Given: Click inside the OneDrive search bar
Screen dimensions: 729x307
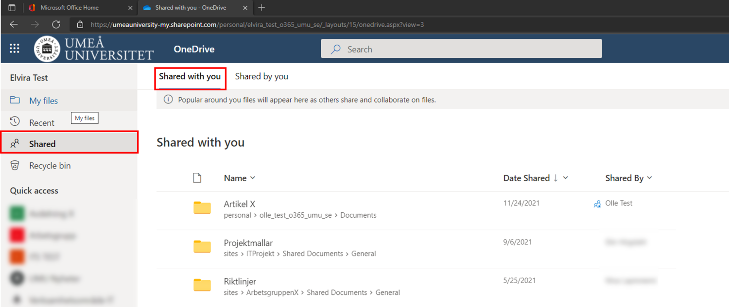Looking at the screenshot, I should [x=461, y=49].
